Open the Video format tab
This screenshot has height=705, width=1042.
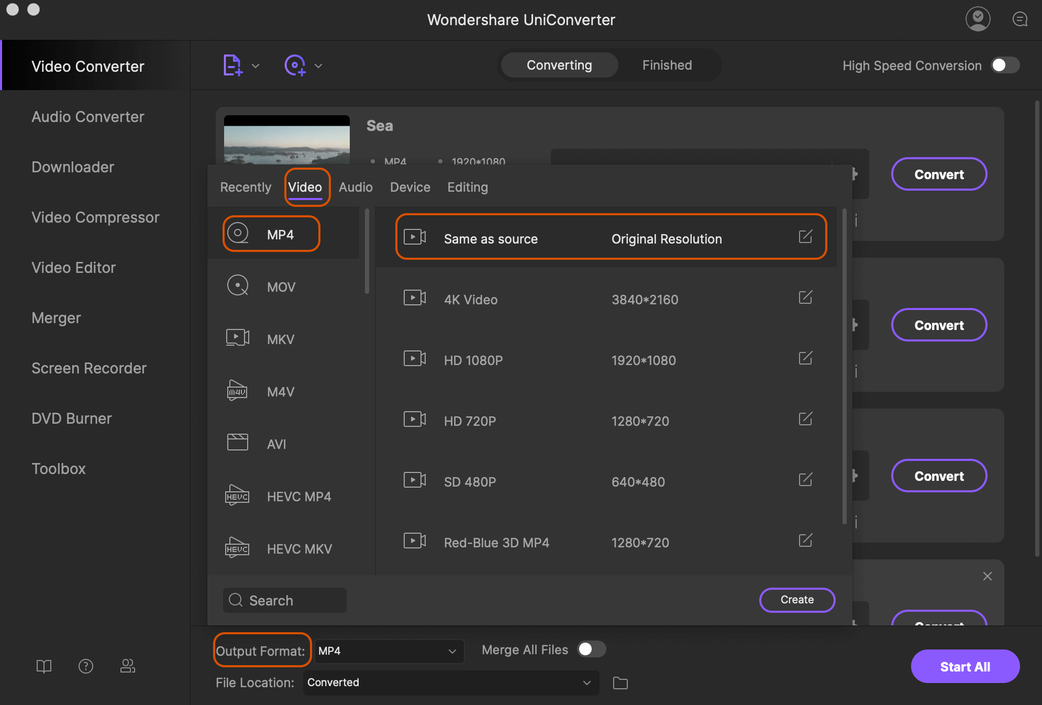304,186
